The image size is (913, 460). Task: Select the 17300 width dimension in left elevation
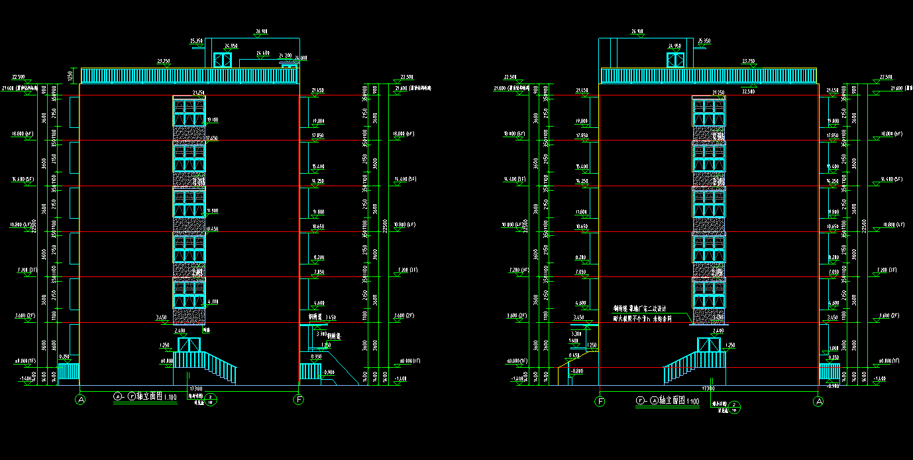(196, 388)
